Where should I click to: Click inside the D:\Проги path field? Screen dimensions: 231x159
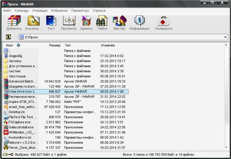(x=124, y=37)
